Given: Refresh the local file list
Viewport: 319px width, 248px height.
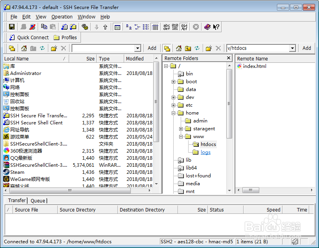Looking at the screenshot, I should tap(42, 48).
